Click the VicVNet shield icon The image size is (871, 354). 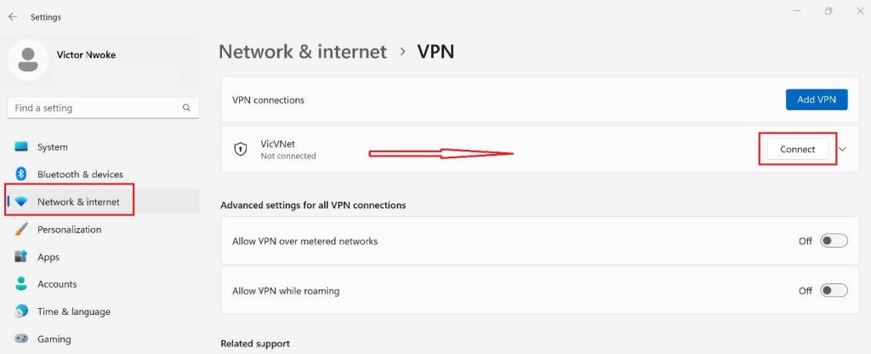240,150
